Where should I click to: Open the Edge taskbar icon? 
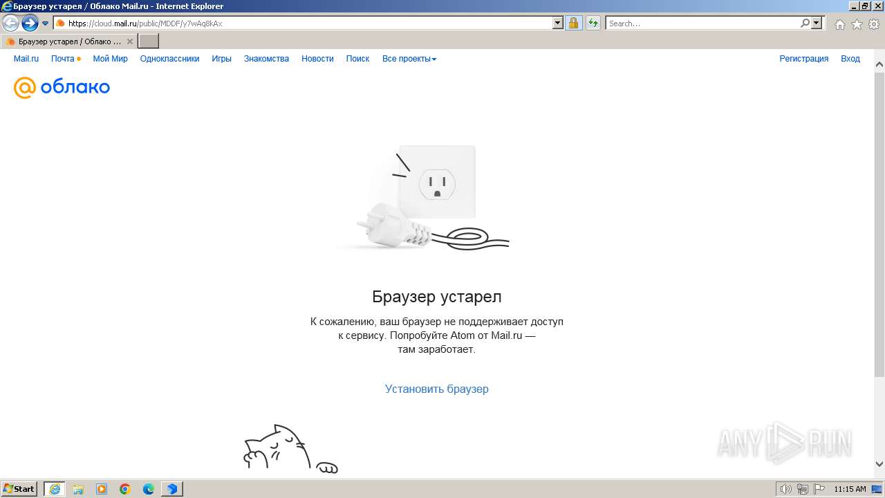pyautogui.click(x=149, y=489)
